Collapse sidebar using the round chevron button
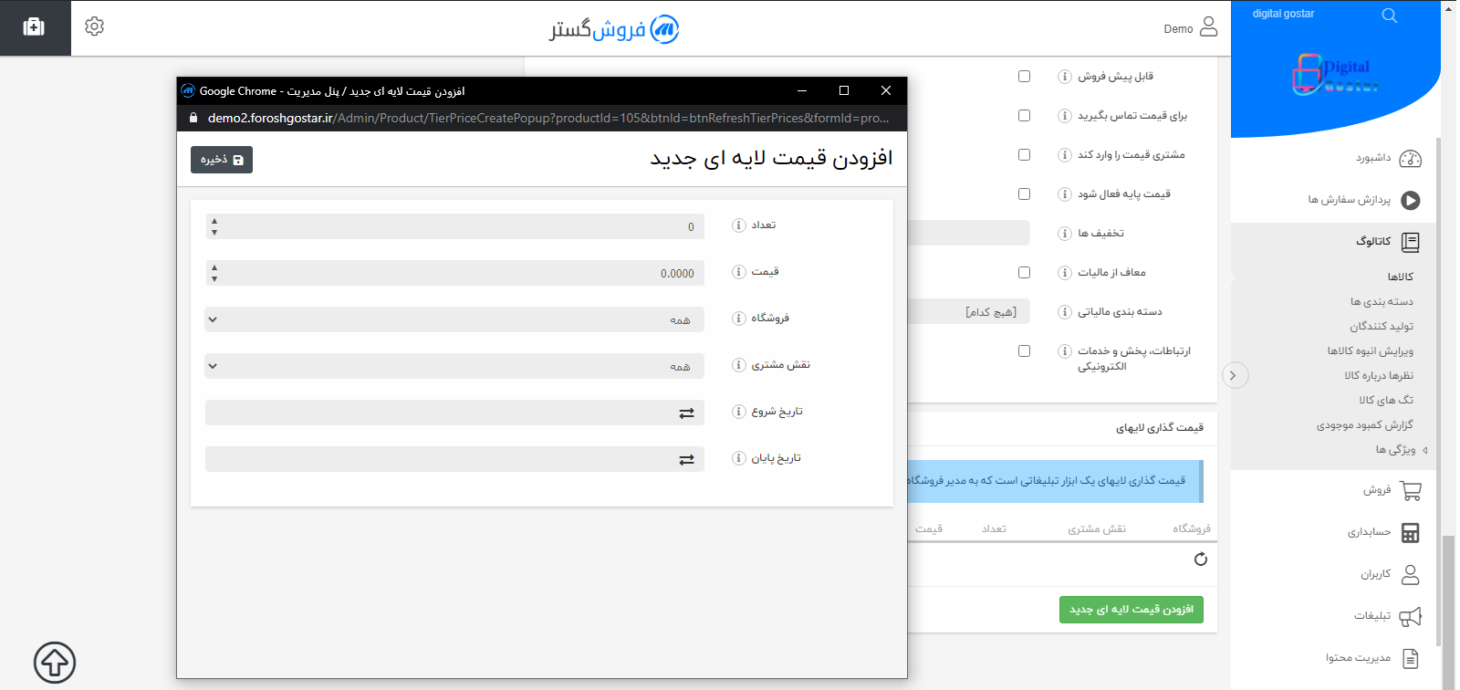 click(x=1235, y=375)
